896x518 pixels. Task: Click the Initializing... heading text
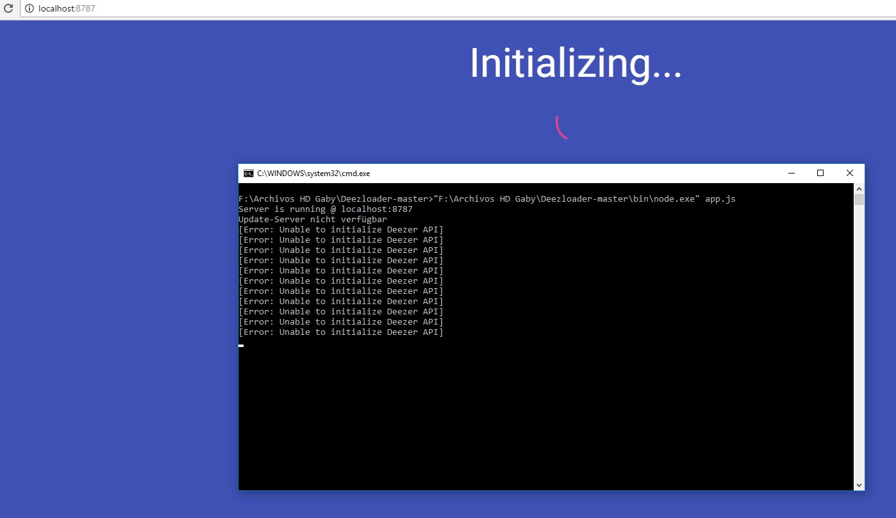coord(575,63)
